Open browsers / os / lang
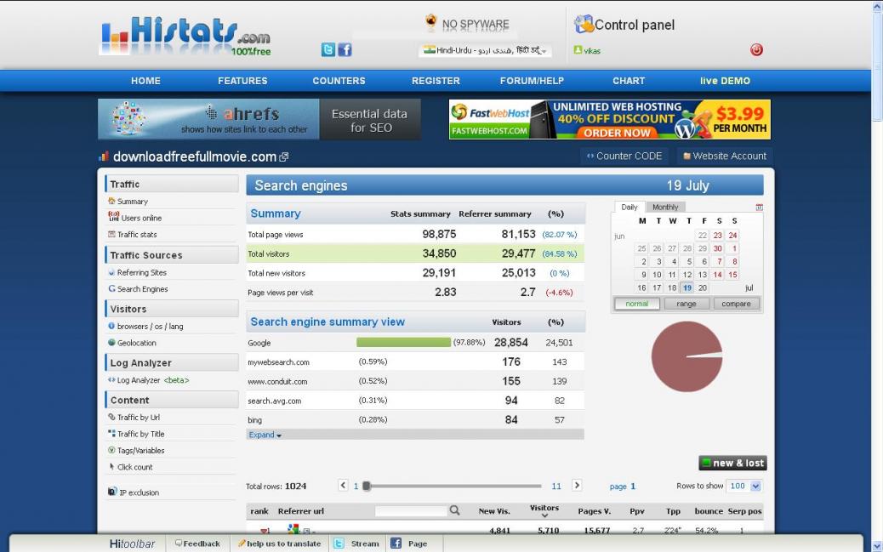Viewport: 883px width, 552px height. click(150, 326)
